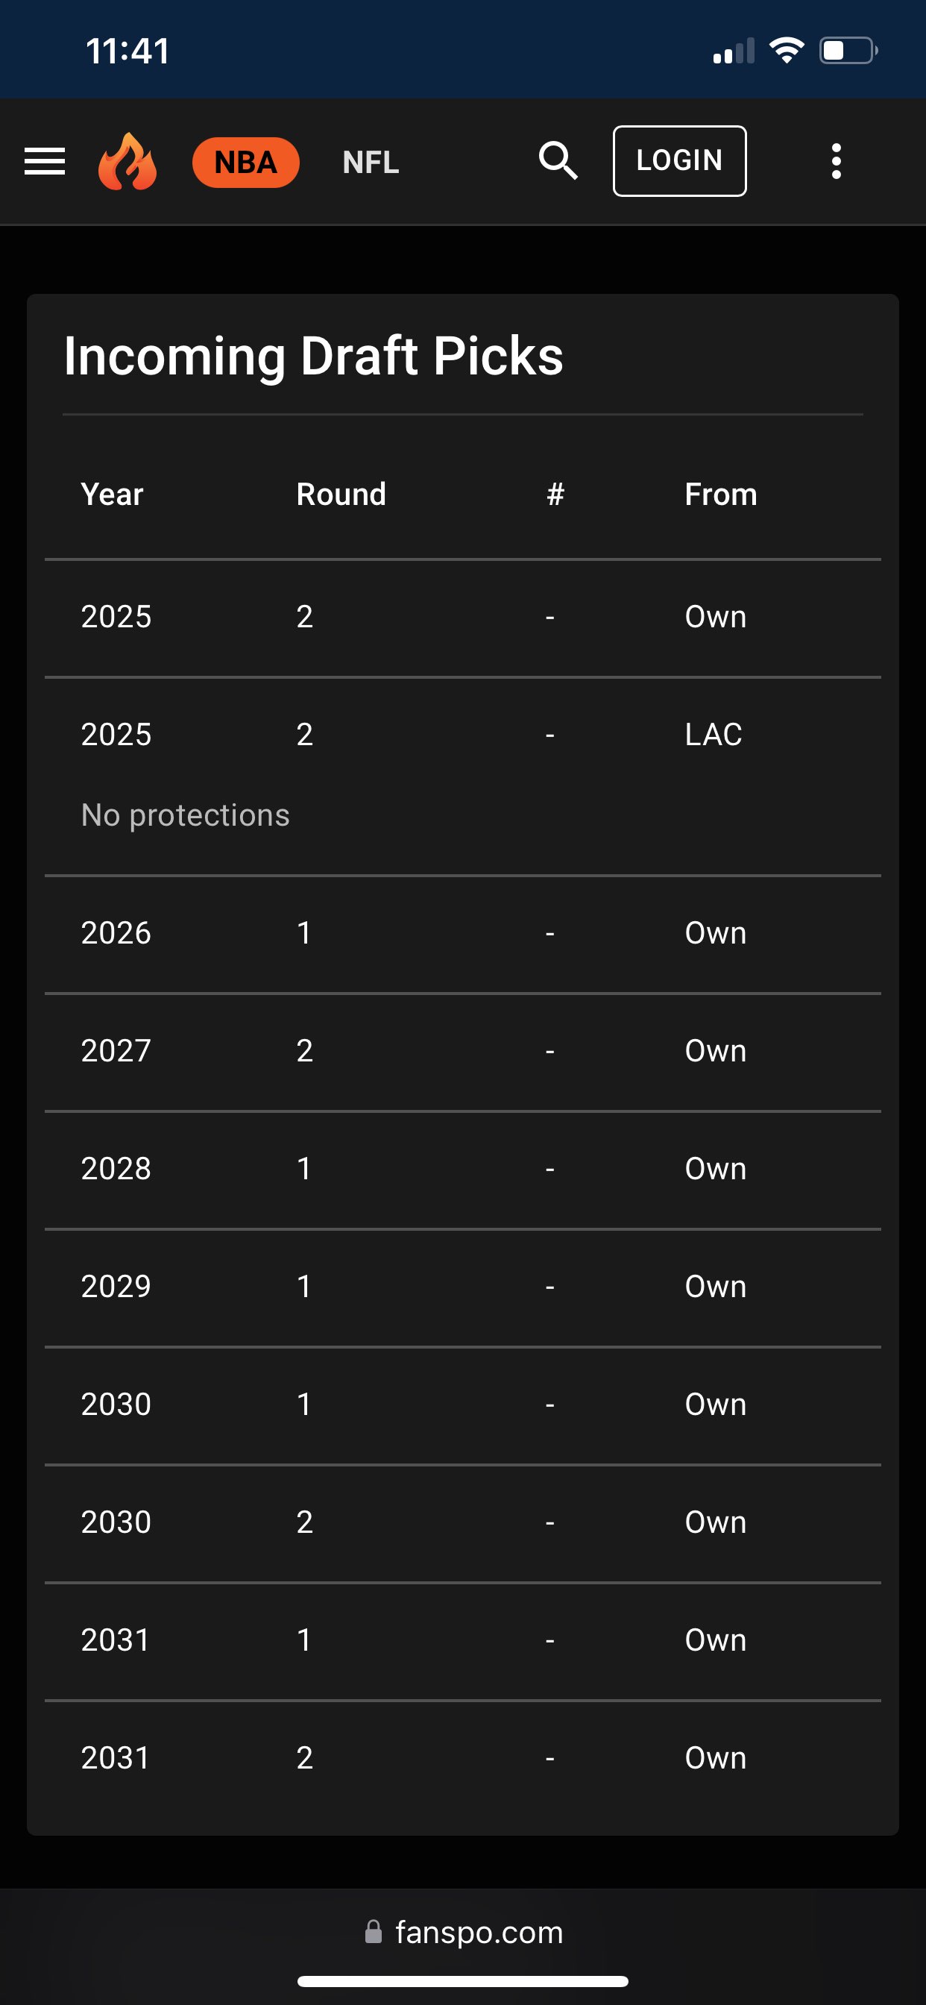This screenshot has height=2005, width=926.
Task: Tap the cellular signal bars icon
Action: point(733,51)
